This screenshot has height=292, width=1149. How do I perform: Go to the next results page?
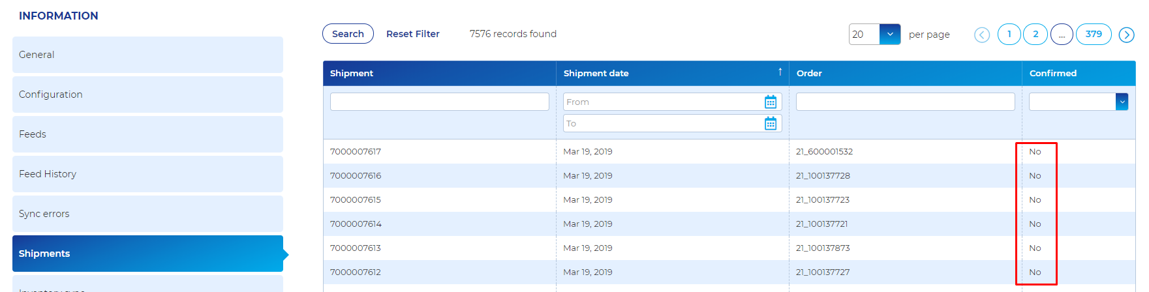pyautogui.click(x=1126, y=35)
